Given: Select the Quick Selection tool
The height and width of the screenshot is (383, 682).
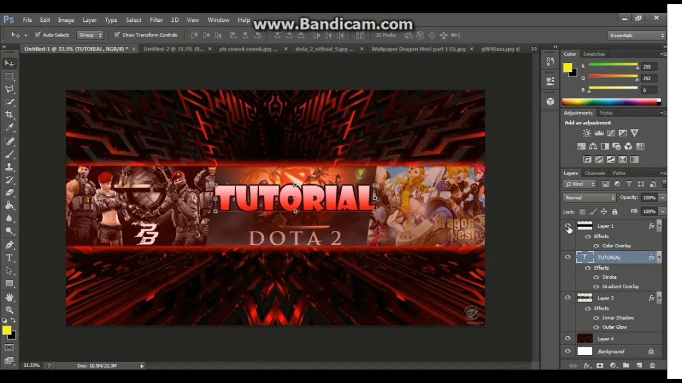Looking at the screenshot, I should pyautogui.click(x=9, y=102).
